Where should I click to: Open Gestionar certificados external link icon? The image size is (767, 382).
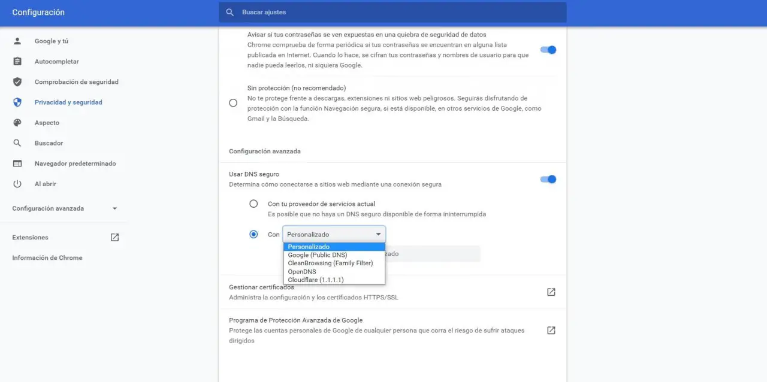click(551, 292)
